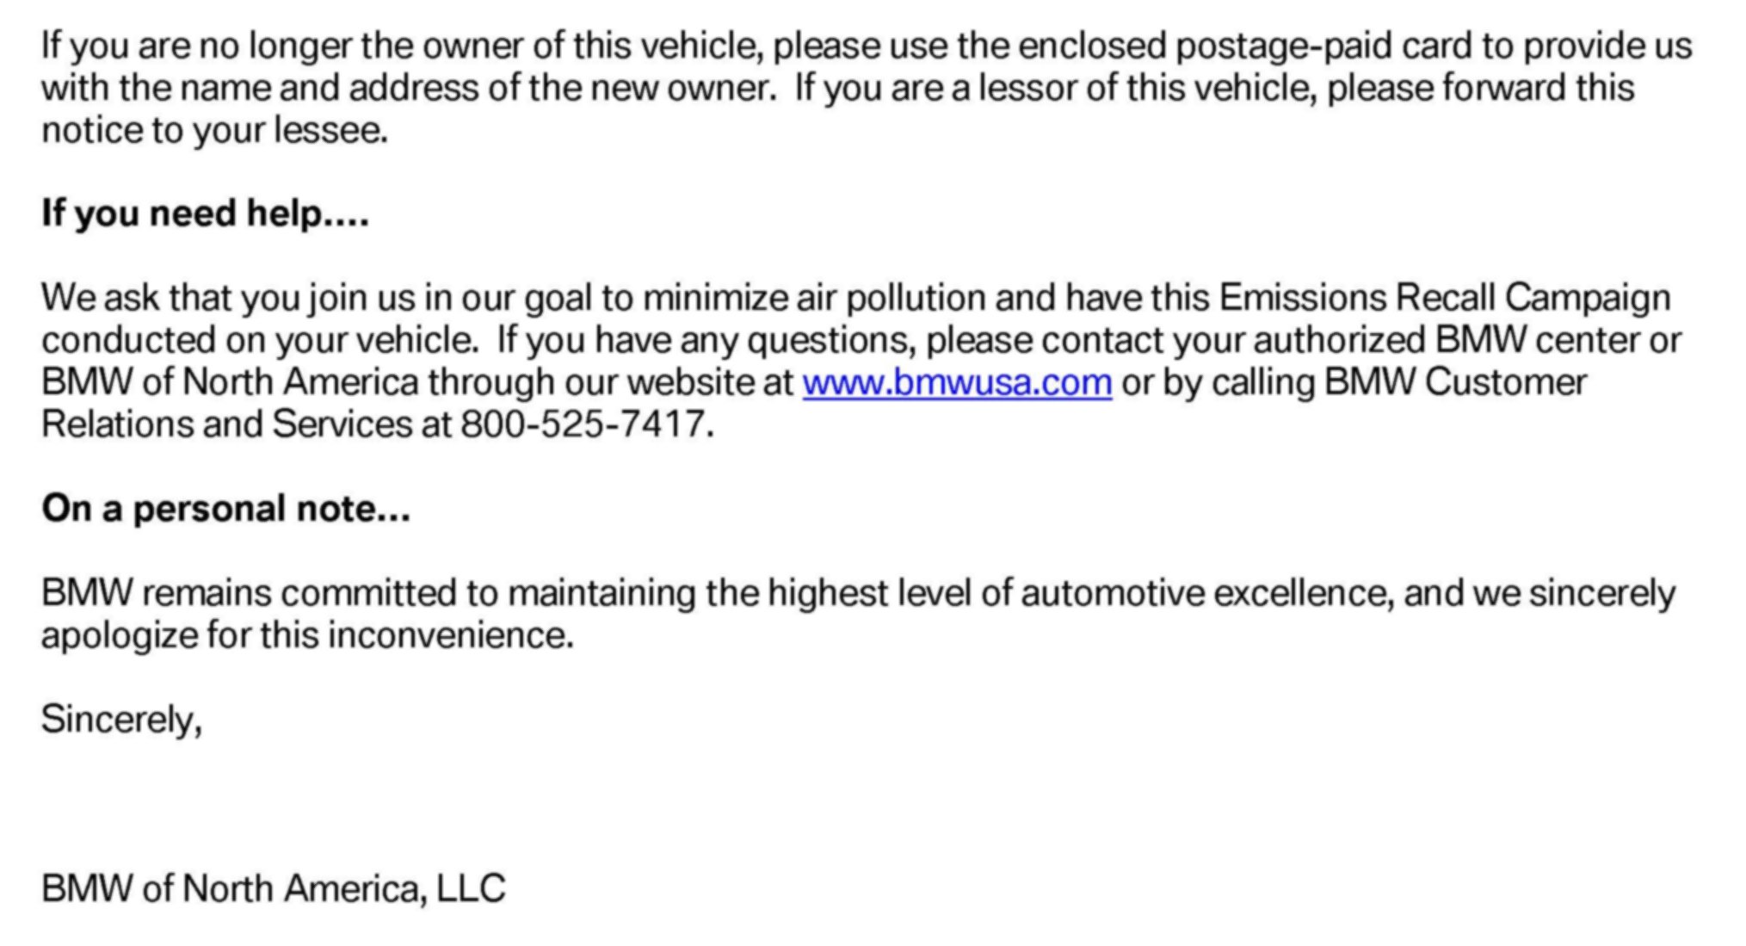Click the text "notice to your lessee."
Image resolution: width=1746 pixels, height=946 pixels.
(x=214, y=130)
